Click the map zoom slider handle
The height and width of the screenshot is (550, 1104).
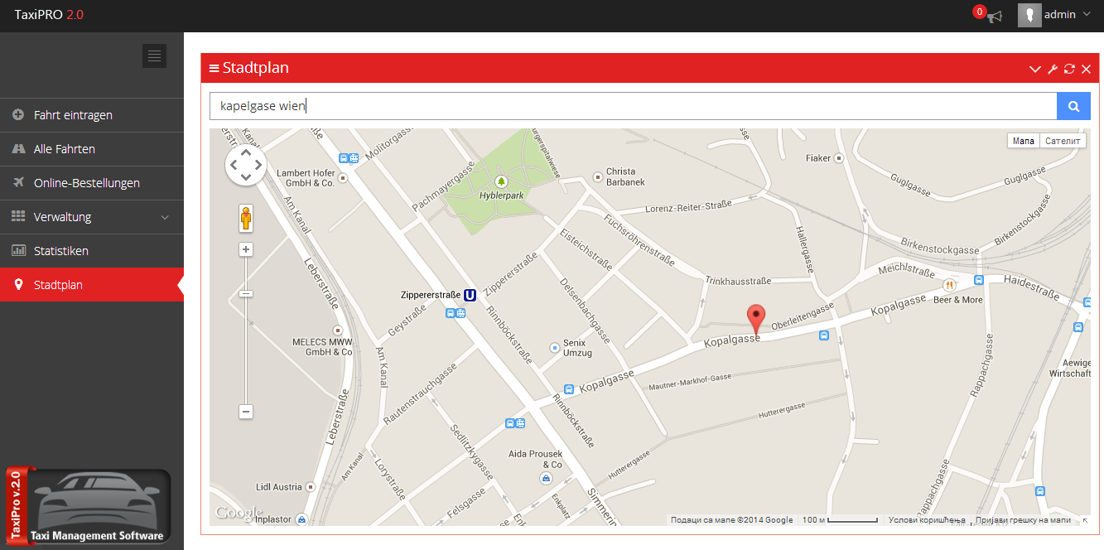point(246,294)
